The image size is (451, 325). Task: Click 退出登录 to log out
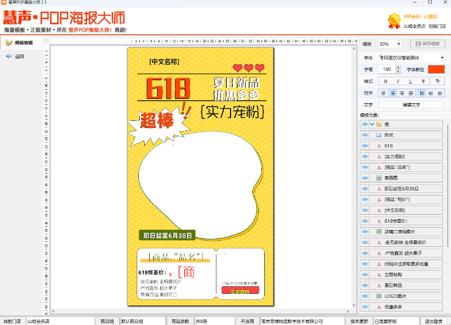point(433,321)
